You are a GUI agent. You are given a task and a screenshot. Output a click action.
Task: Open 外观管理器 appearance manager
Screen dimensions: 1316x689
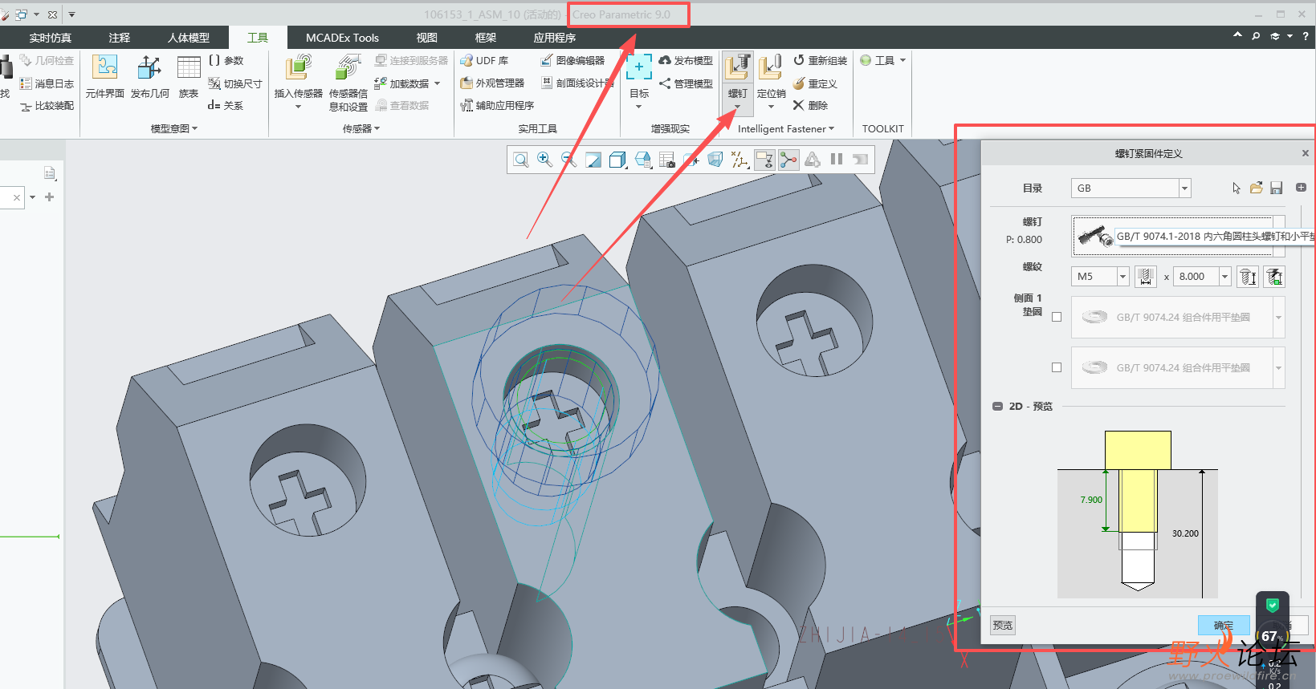pyautogui.click(x=492, y=83)
